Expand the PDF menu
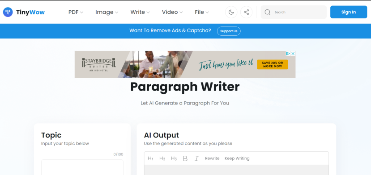This screenshot has width=371, height=175. (76, 12)
